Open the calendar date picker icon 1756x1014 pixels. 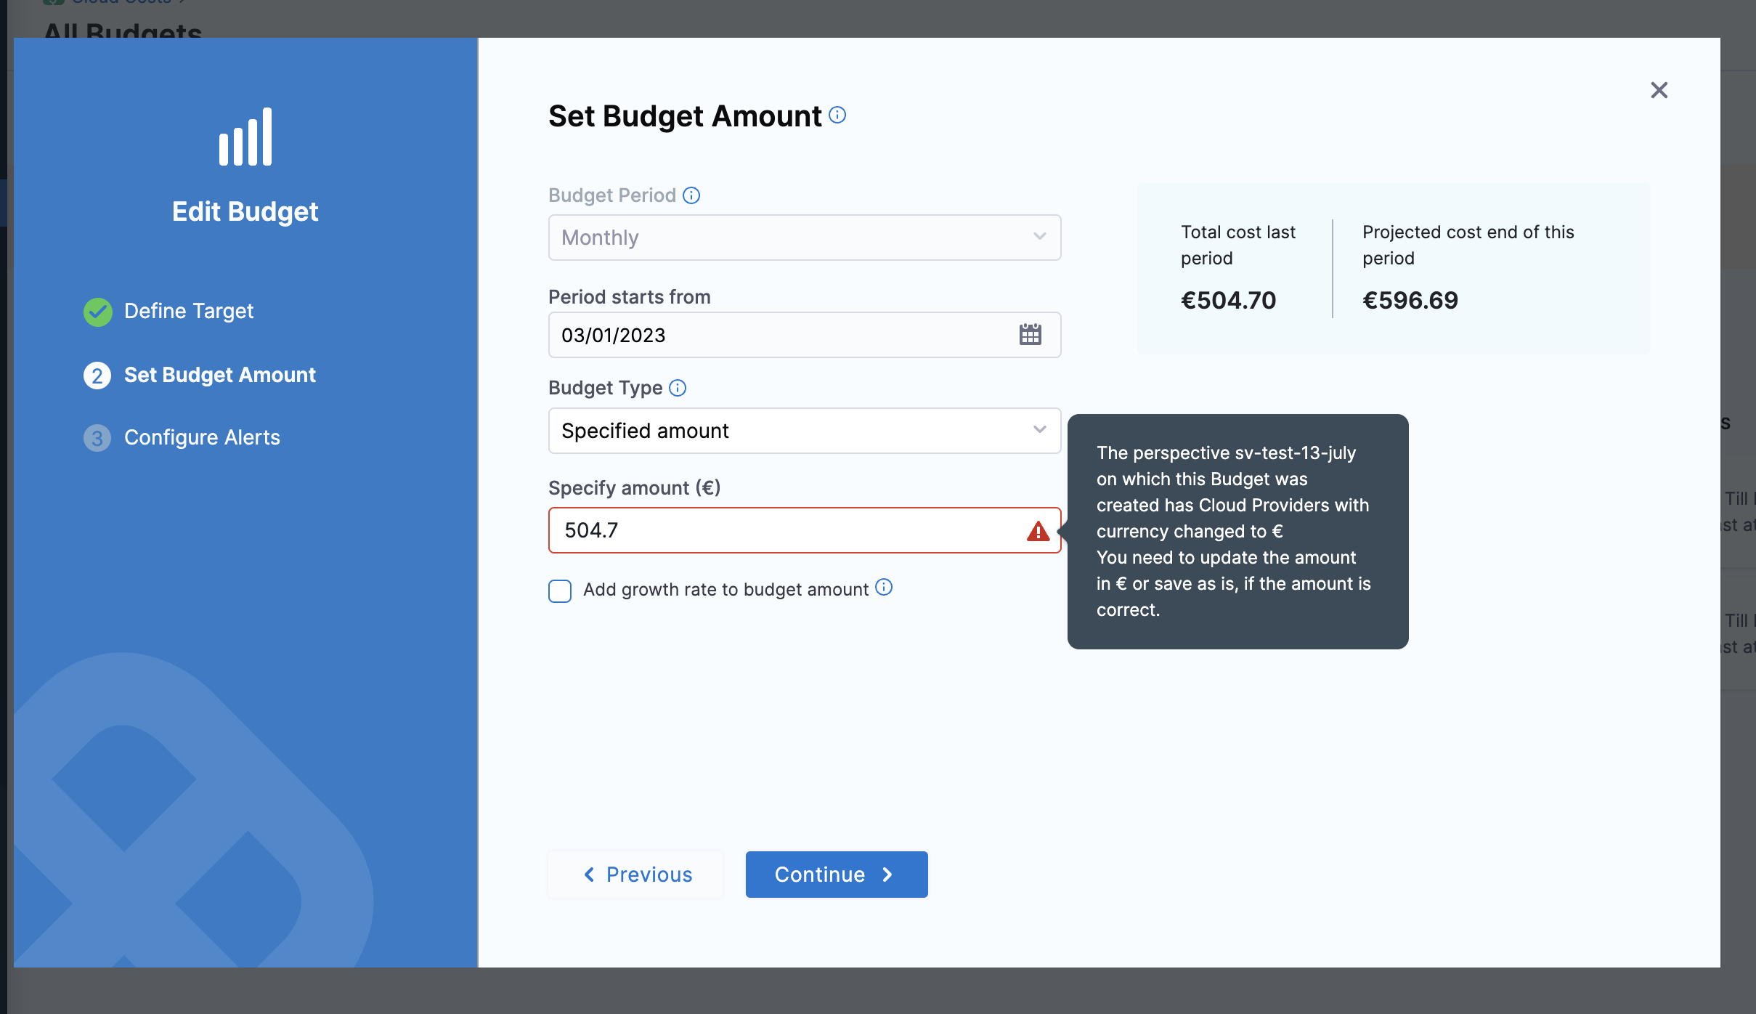[x=1030, y=335]
